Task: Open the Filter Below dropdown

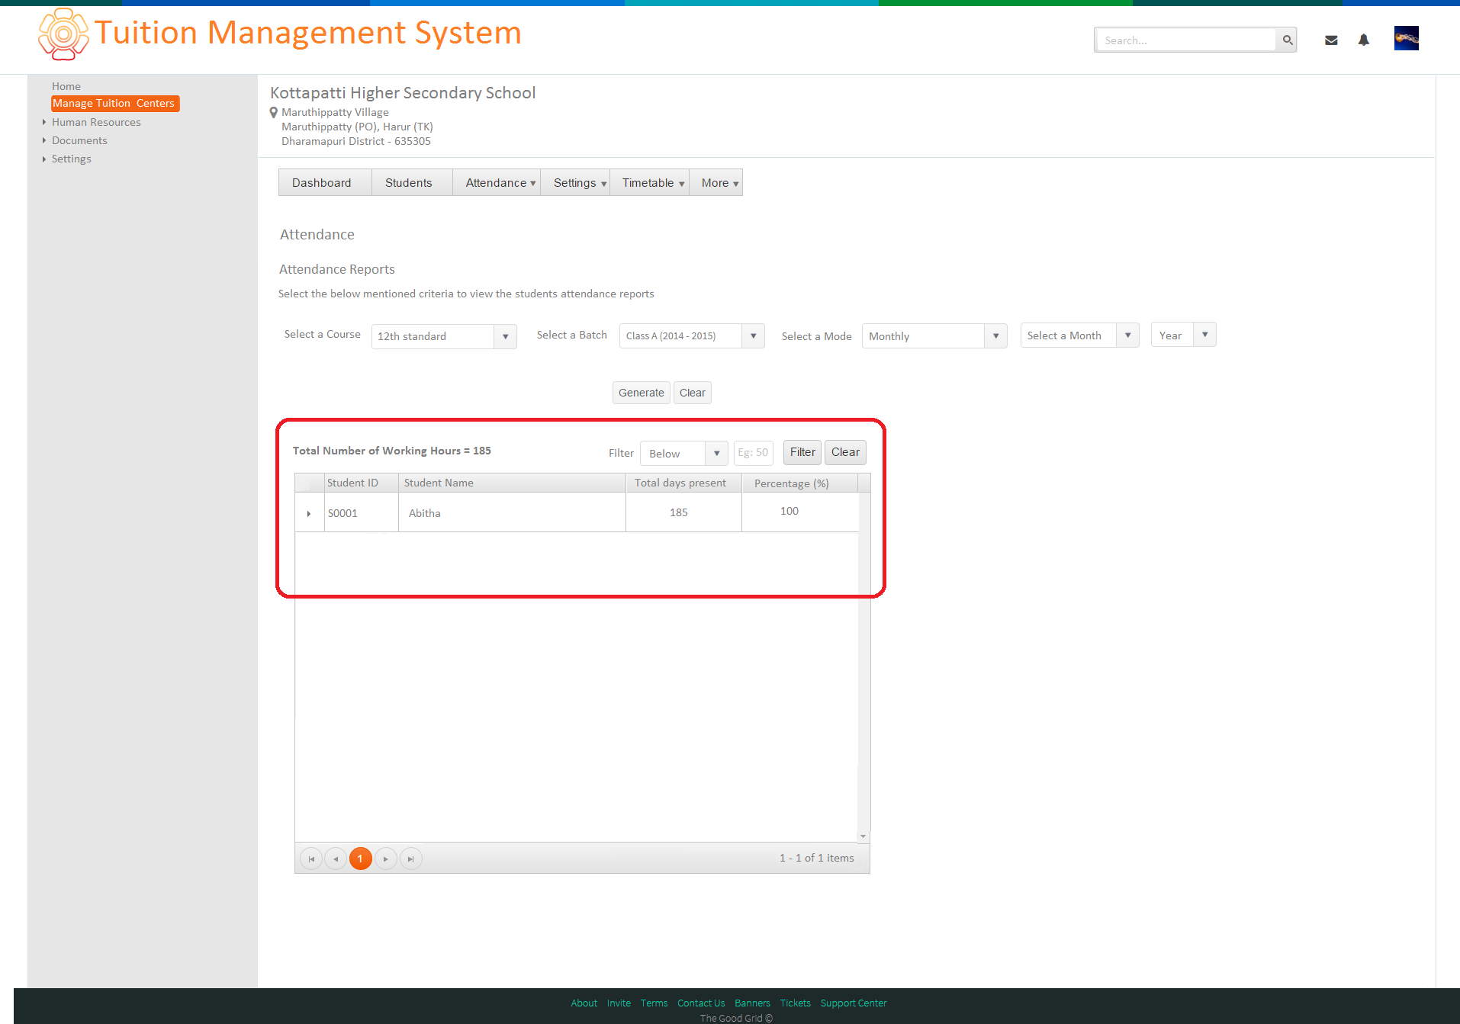Action: 684,453
